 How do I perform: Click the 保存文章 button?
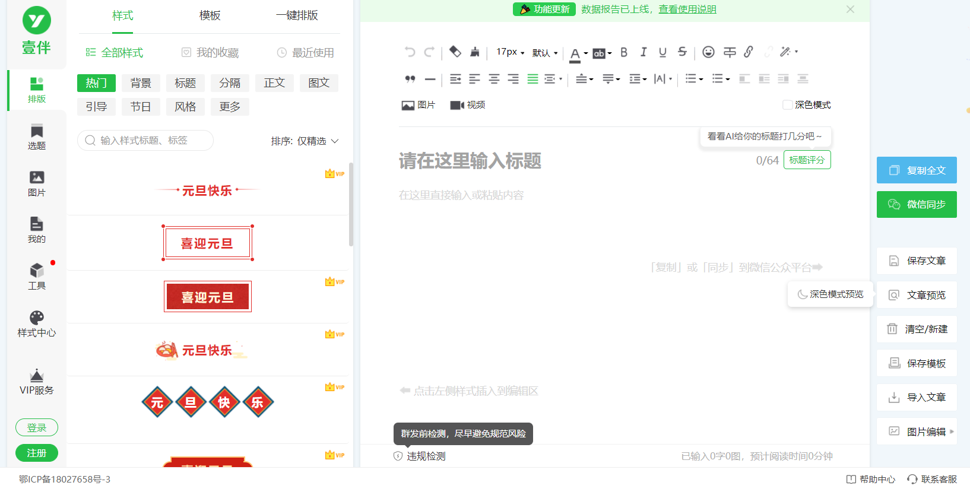pyautogui.click(x=917, y=261)
